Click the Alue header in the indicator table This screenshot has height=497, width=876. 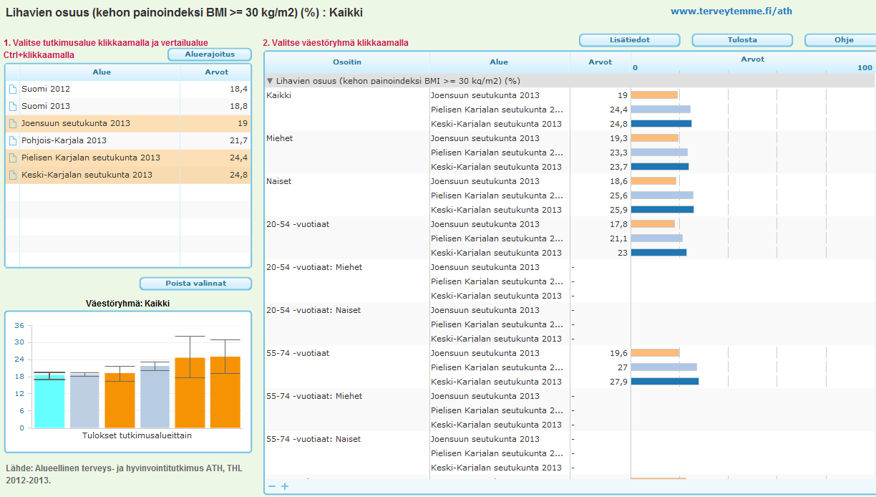(x=500, y=62)
